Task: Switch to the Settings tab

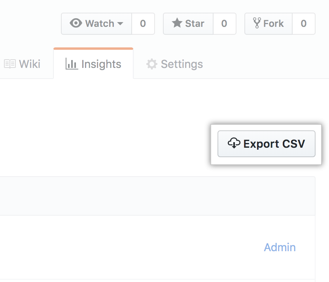Action: pyautogui.click(x=182, y=64)
